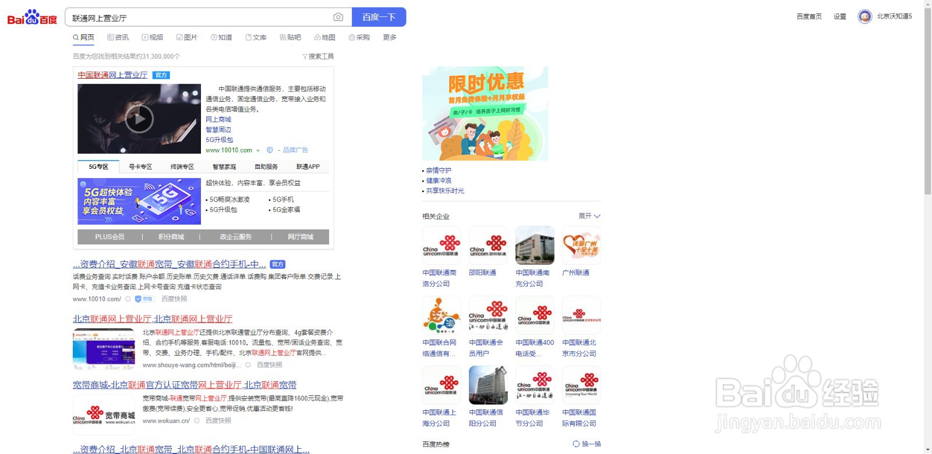Open 5G升级包 link under description

[219, 140]
